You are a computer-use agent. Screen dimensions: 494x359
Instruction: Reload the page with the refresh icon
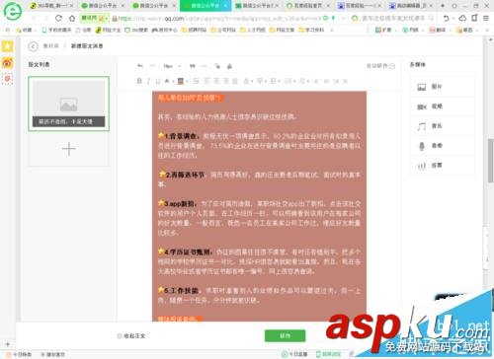pyautogui.click(x=58, y=18)
